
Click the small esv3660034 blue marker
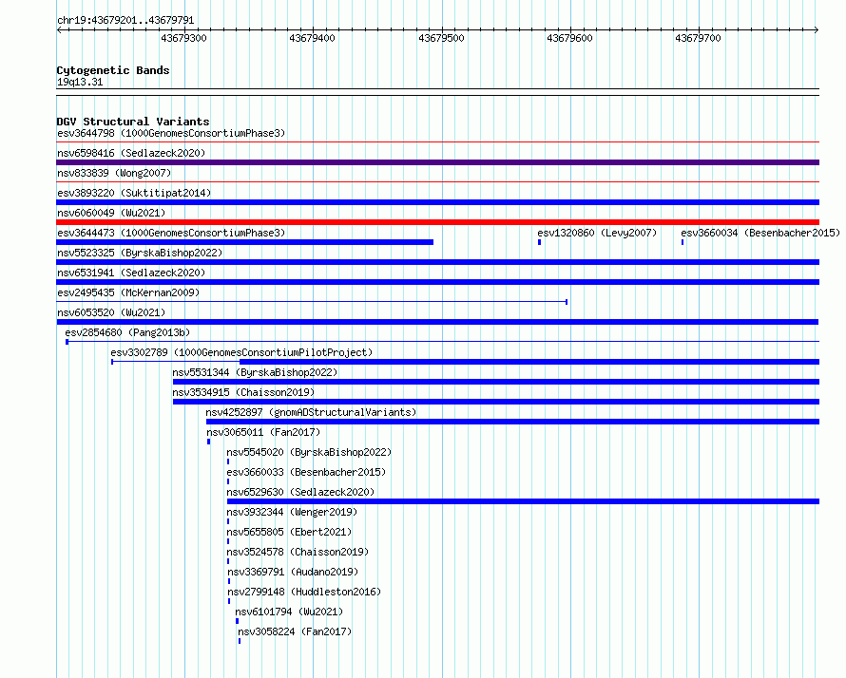683,242
